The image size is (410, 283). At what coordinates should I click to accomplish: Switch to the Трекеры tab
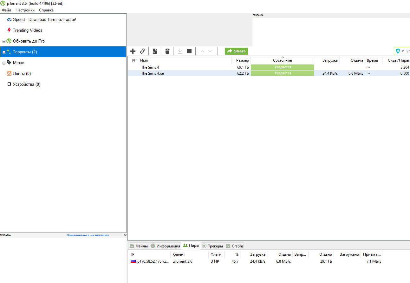click(212, 246)
